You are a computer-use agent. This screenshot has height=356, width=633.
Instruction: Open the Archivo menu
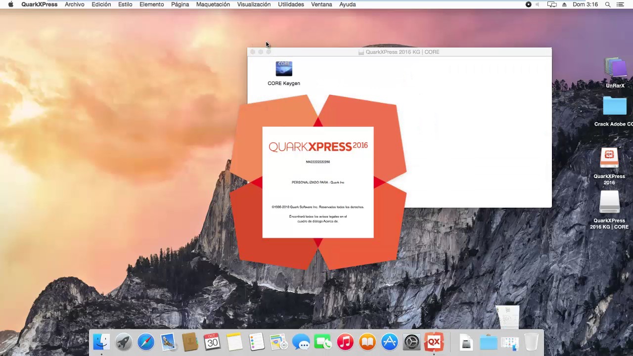click(x=75, y=4)
